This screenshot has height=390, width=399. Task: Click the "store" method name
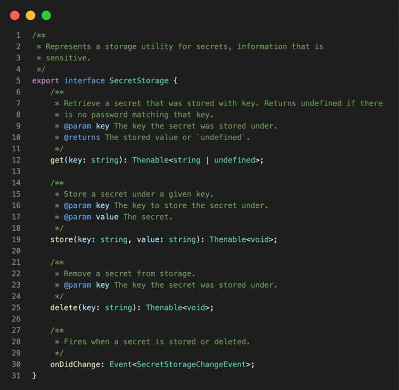click(x=62, y=240)
